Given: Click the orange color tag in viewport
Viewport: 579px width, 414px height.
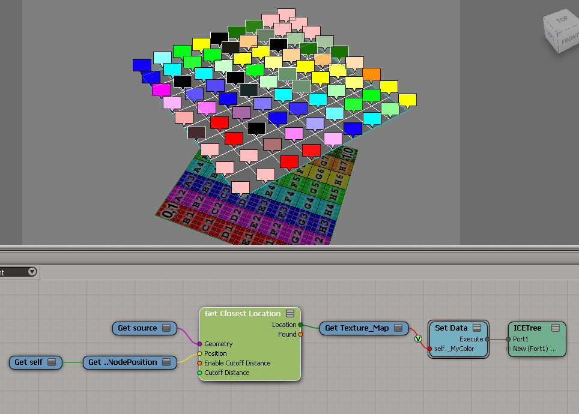Looking at the screenshot, I should click(x=371, y=74).
